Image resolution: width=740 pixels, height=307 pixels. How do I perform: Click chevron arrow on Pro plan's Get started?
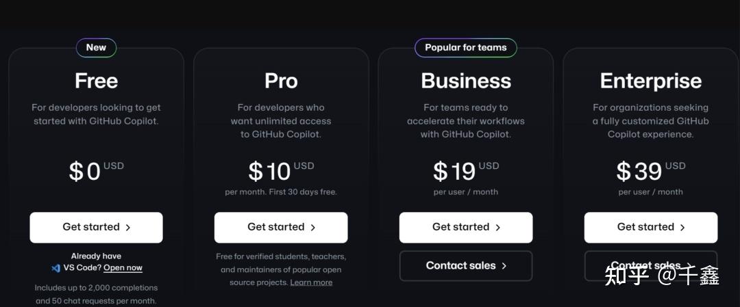pos(313,228)
